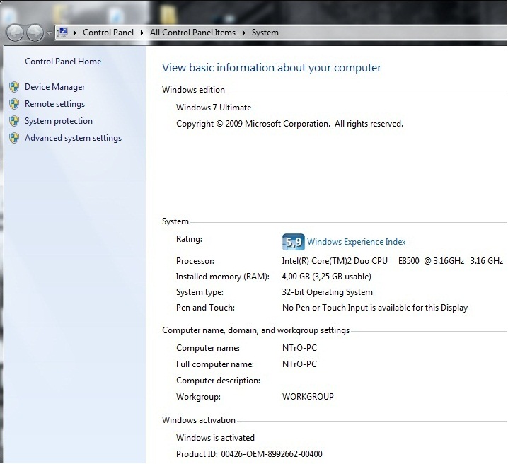Viewport: 508px width, 464px height.
Task: Click the Computer description label
Action: coord(219,381)
